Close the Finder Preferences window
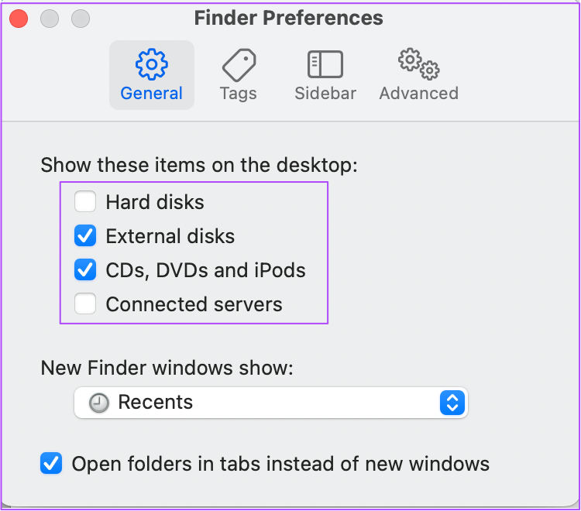 click(19, 18)
